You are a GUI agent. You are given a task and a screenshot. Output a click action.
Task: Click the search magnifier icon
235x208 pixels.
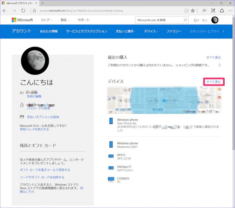[x=185, y=20]
